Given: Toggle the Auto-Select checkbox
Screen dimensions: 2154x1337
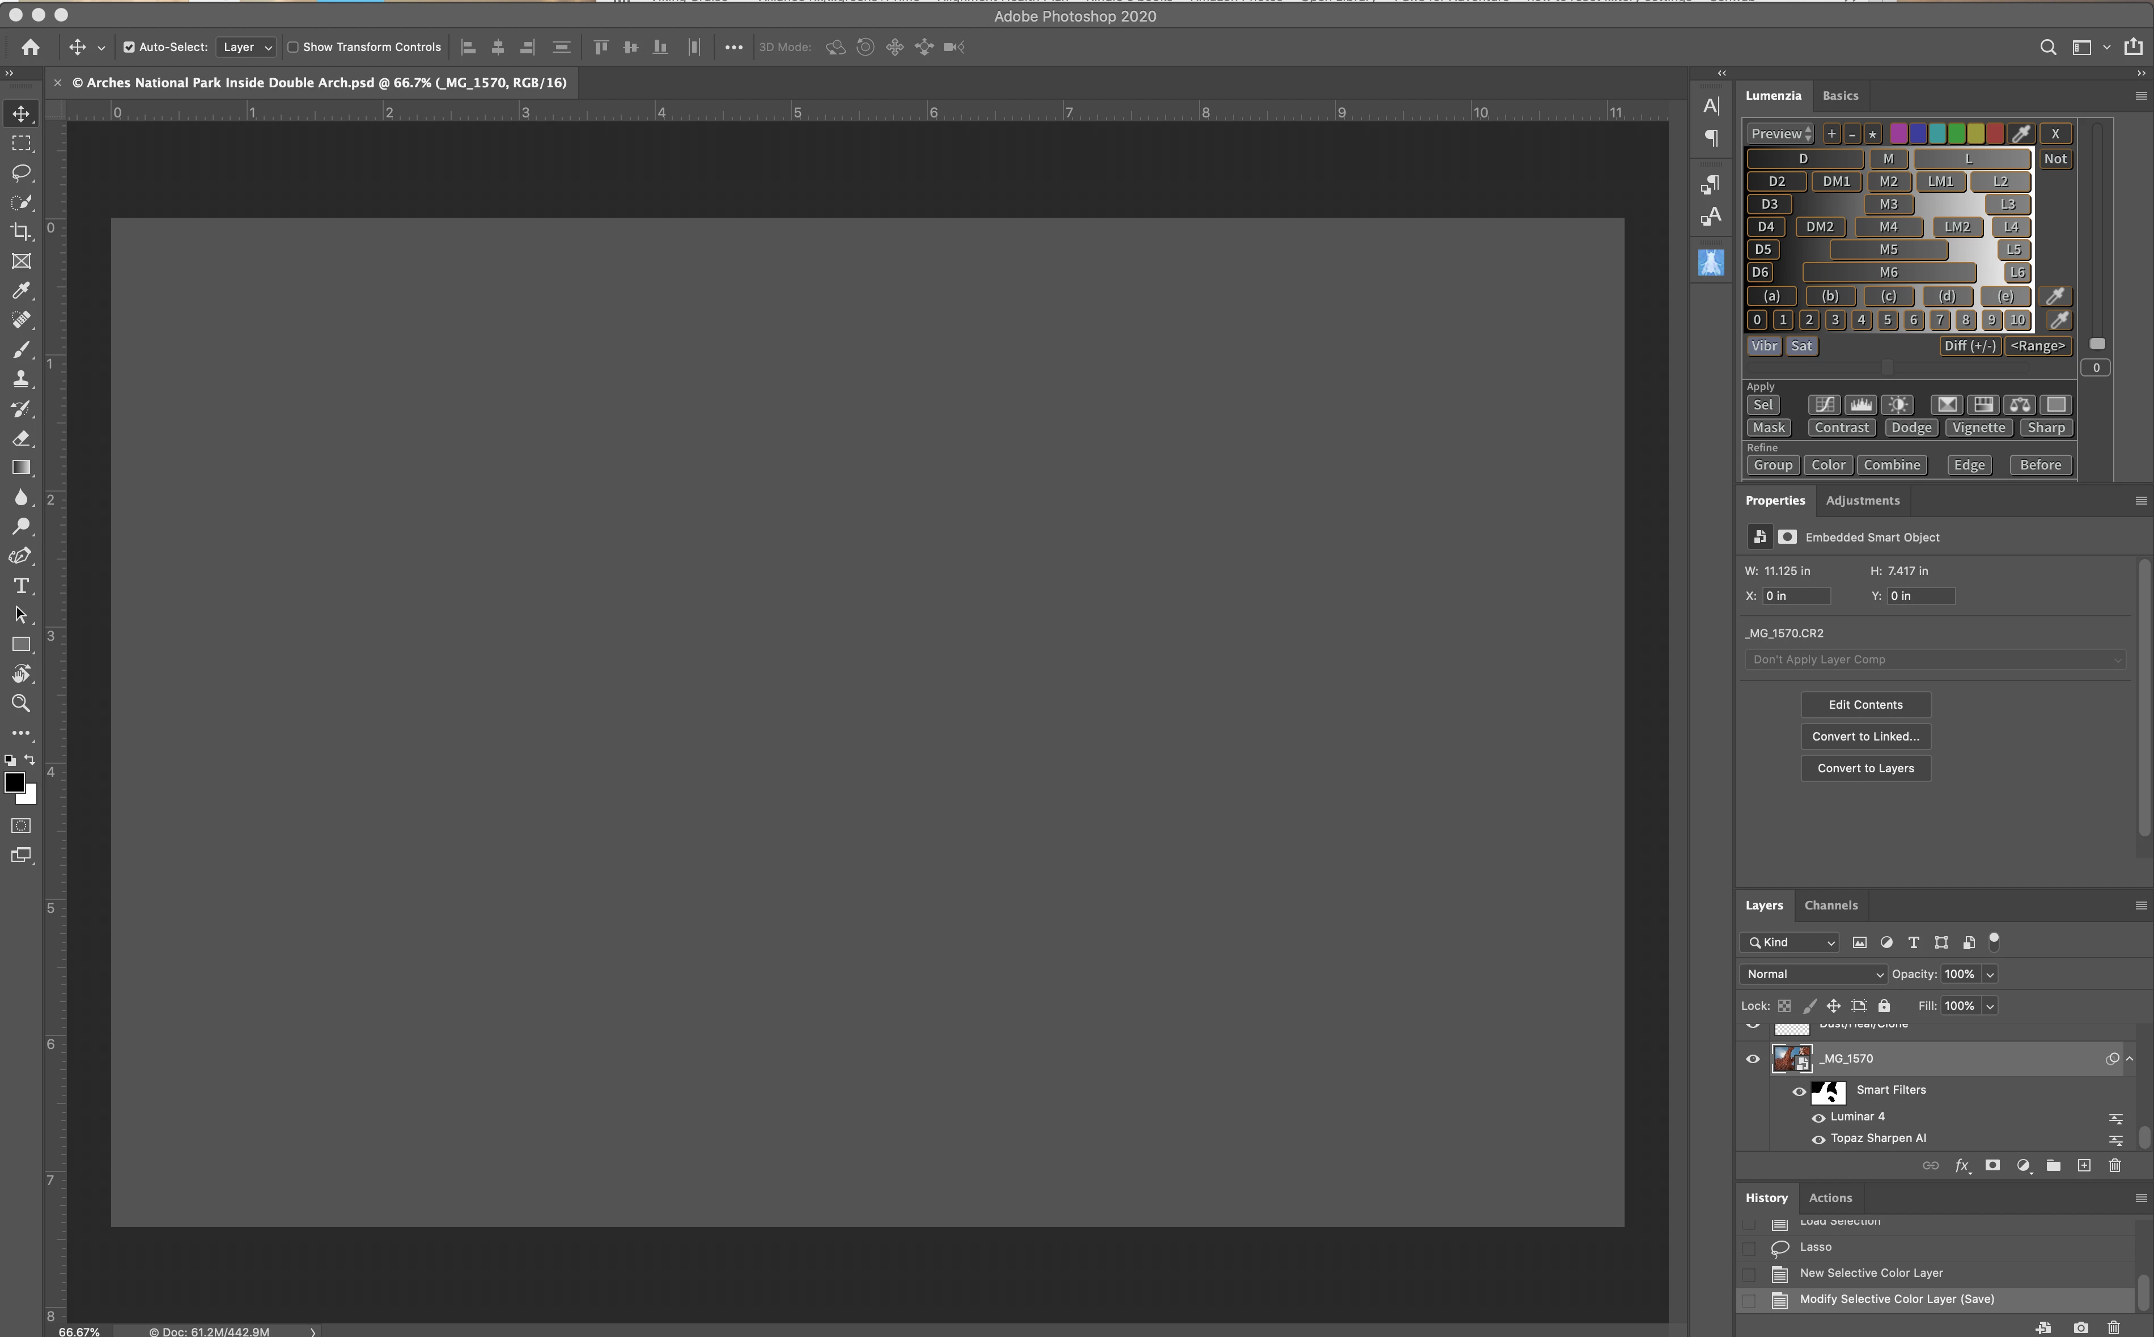Looking at the screenshot, I should [x=129, y=47].
